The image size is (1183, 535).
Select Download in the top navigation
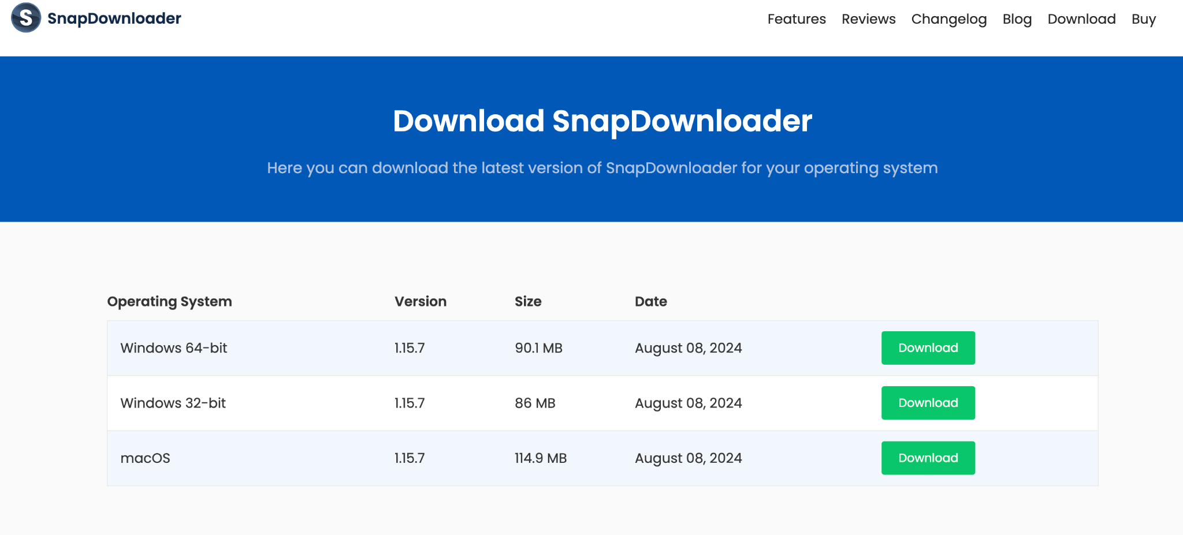[x=1081, y=19]
